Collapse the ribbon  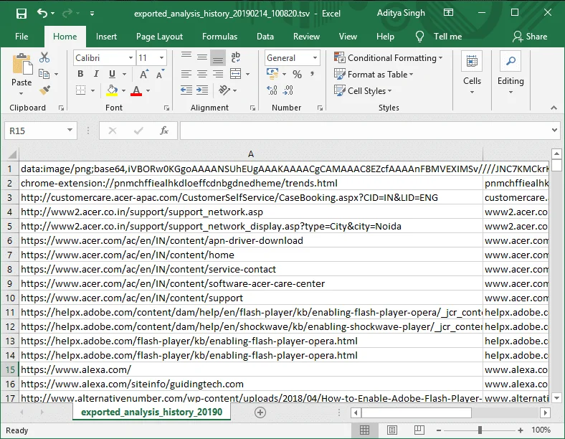[554, 108]
